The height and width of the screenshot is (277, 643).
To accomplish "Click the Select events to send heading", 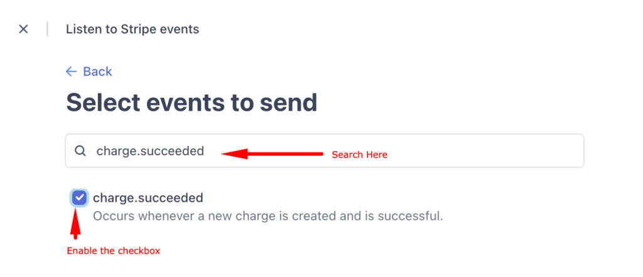I will [192, 102].
